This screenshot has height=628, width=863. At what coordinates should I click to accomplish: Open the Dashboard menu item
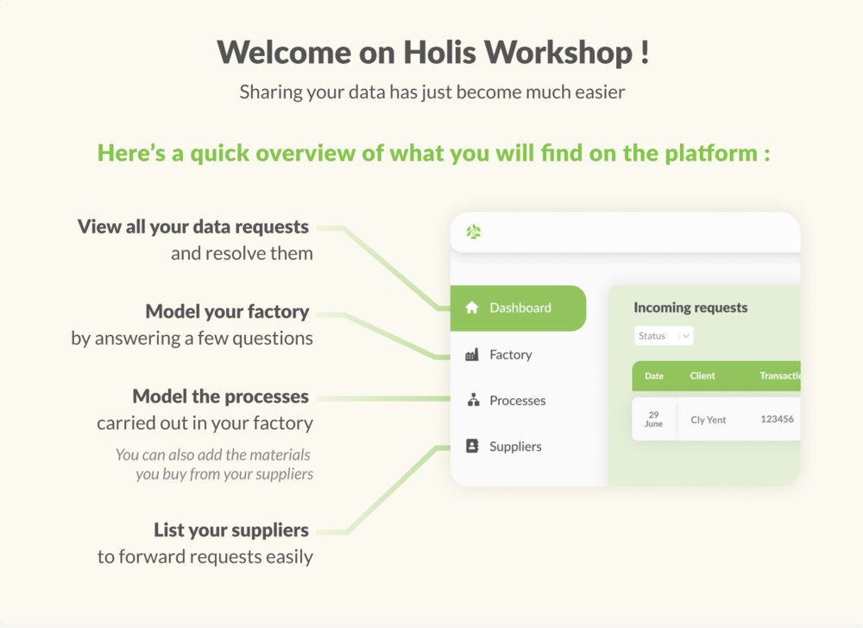click(520, 308)
